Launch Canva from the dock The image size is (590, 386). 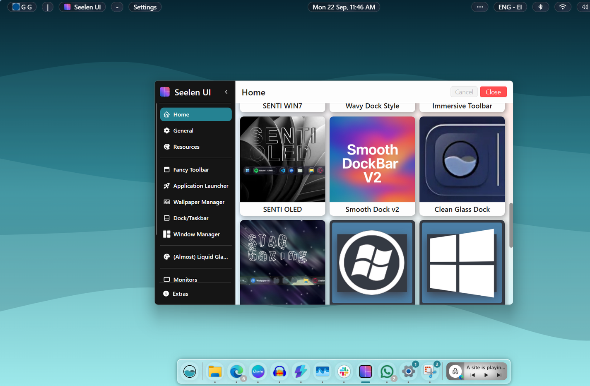coord(258,372)
